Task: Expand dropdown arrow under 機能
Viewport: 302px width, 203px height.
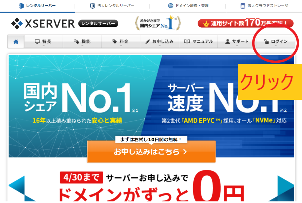Action: pyautogui.click(x=82, y=46)
